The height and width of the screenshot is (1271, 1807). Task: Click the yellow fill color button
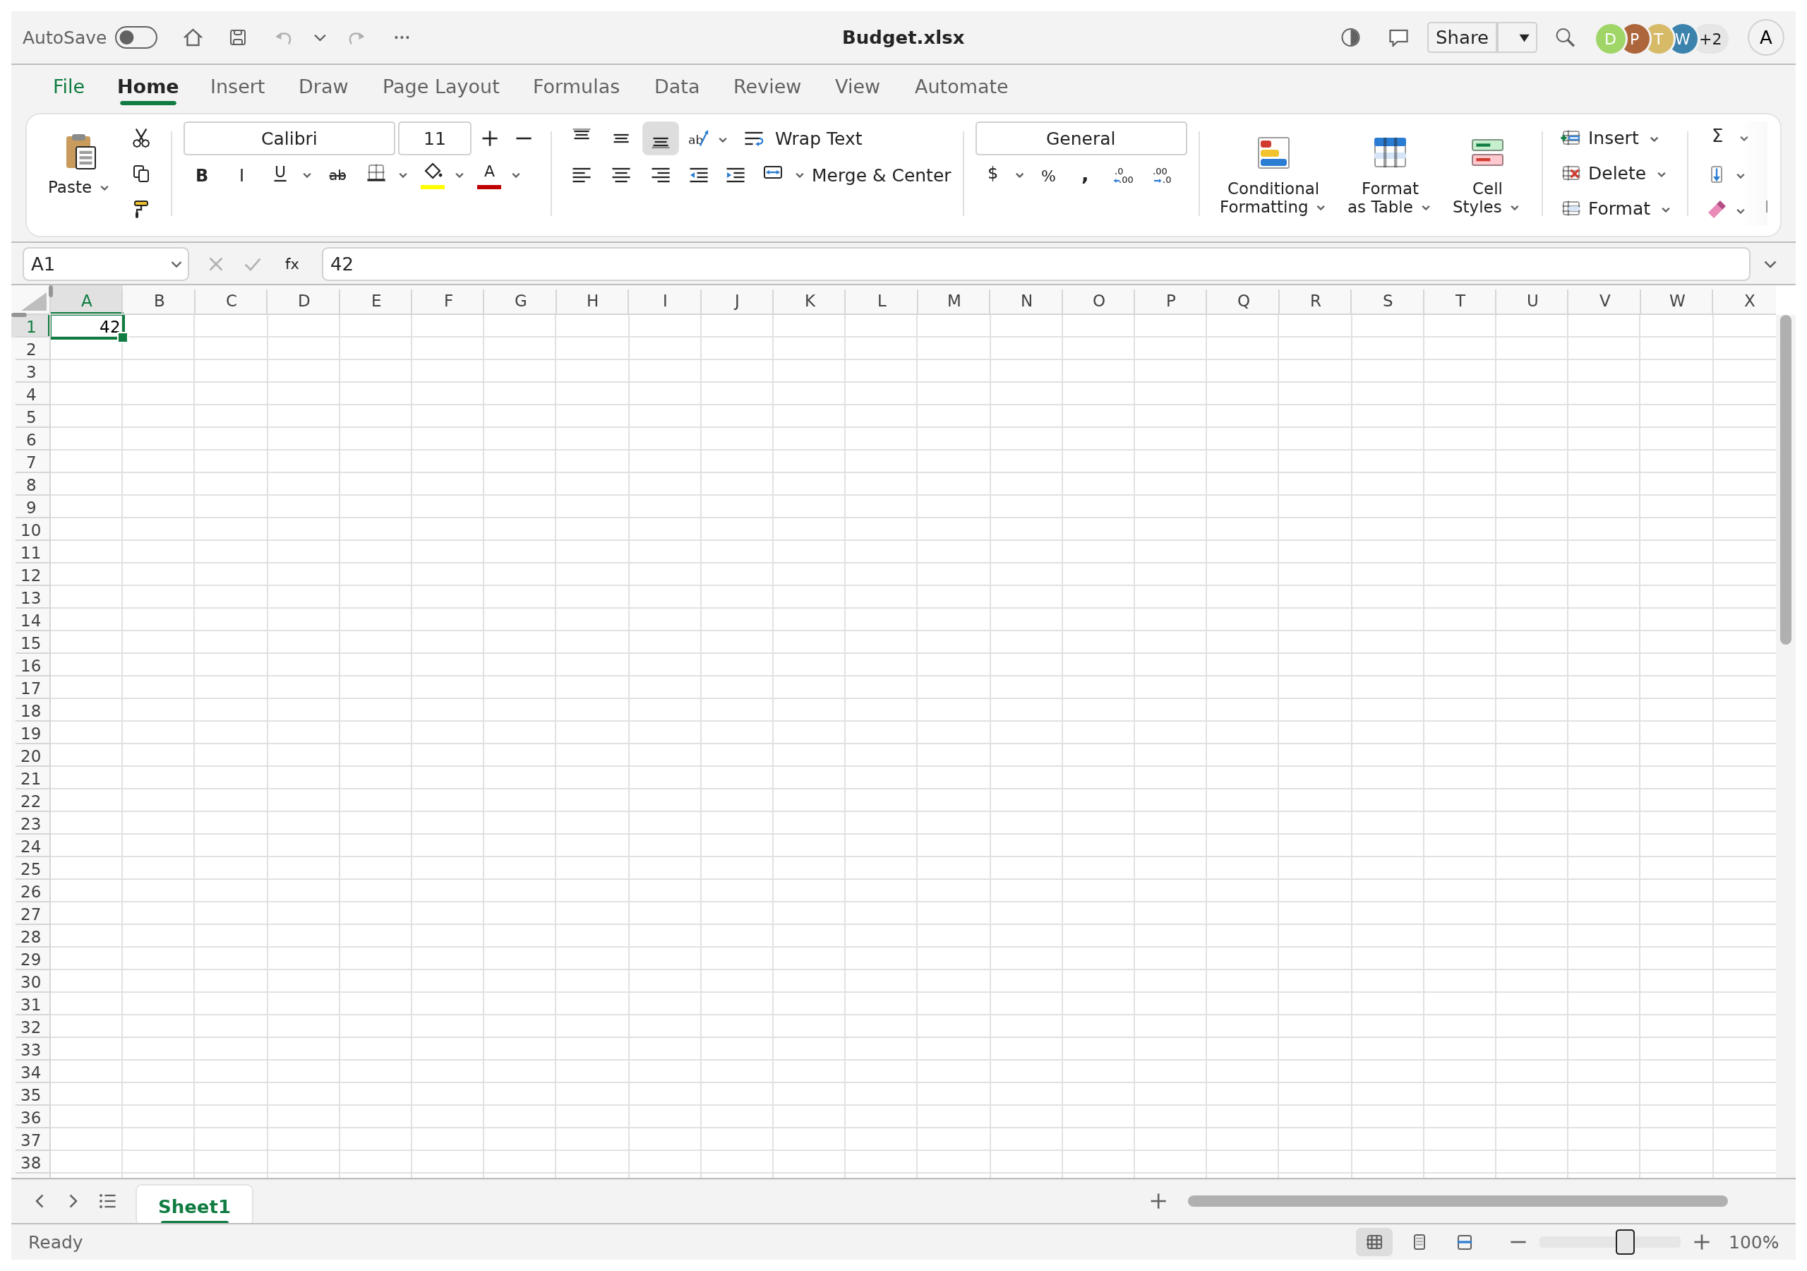(433, 176)
